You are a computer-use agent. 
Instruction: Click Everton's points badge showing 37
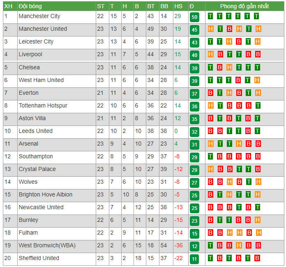(194, 94)
